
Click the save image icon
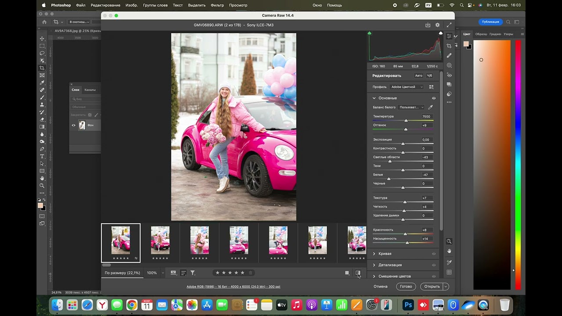point(428,25)
